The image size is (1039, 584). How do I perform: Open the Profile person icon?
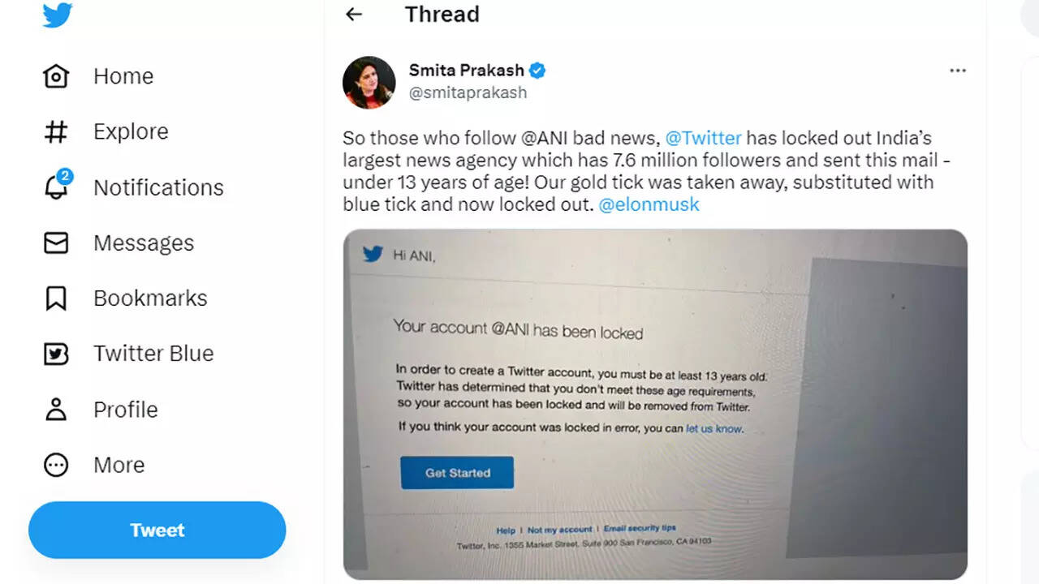(56, 409)
